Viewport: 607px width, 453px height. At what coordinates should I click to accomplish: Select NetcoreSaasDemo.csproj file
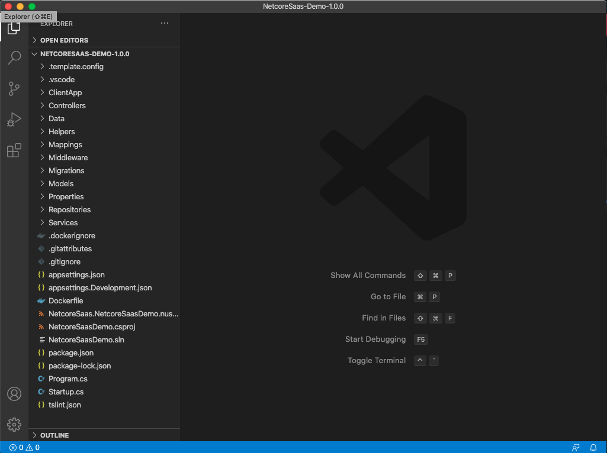click(92, 327)
